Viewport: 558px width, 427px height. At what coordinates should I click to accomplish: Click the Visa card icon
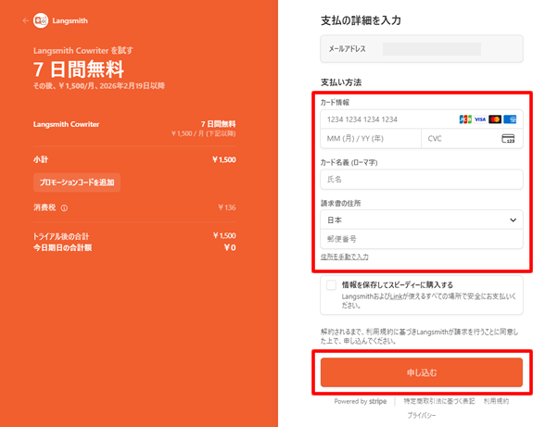coord(480,119)
